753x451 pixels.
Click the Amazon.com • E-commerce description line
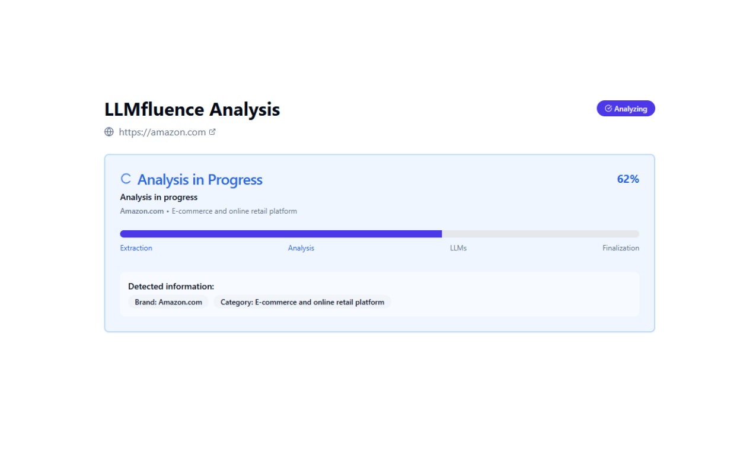click(x=209, y=211)
